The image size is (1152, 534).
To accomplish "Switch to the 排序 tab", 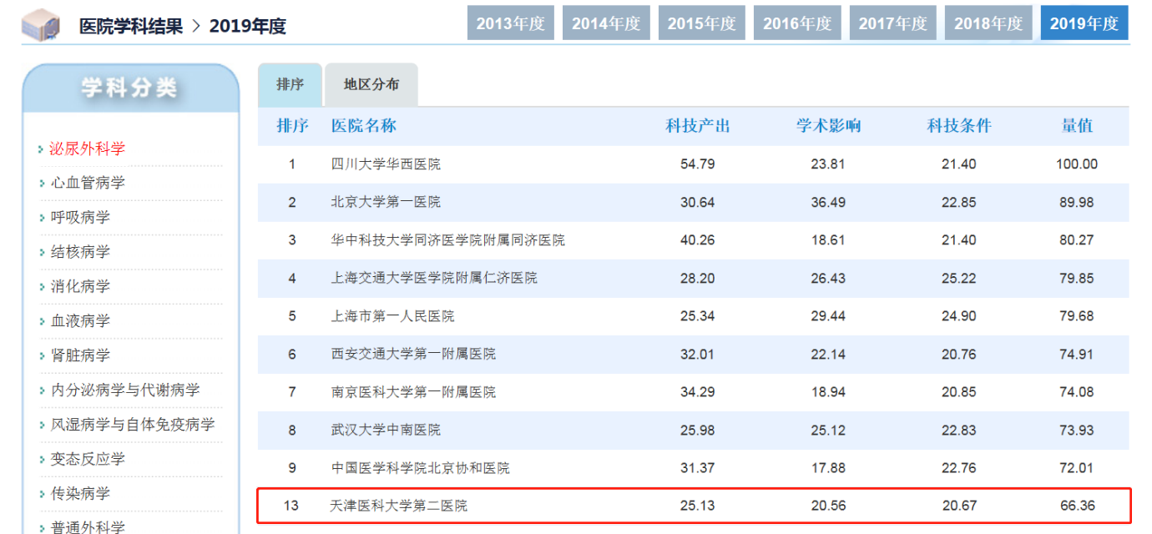I will [x=290, y=84].
